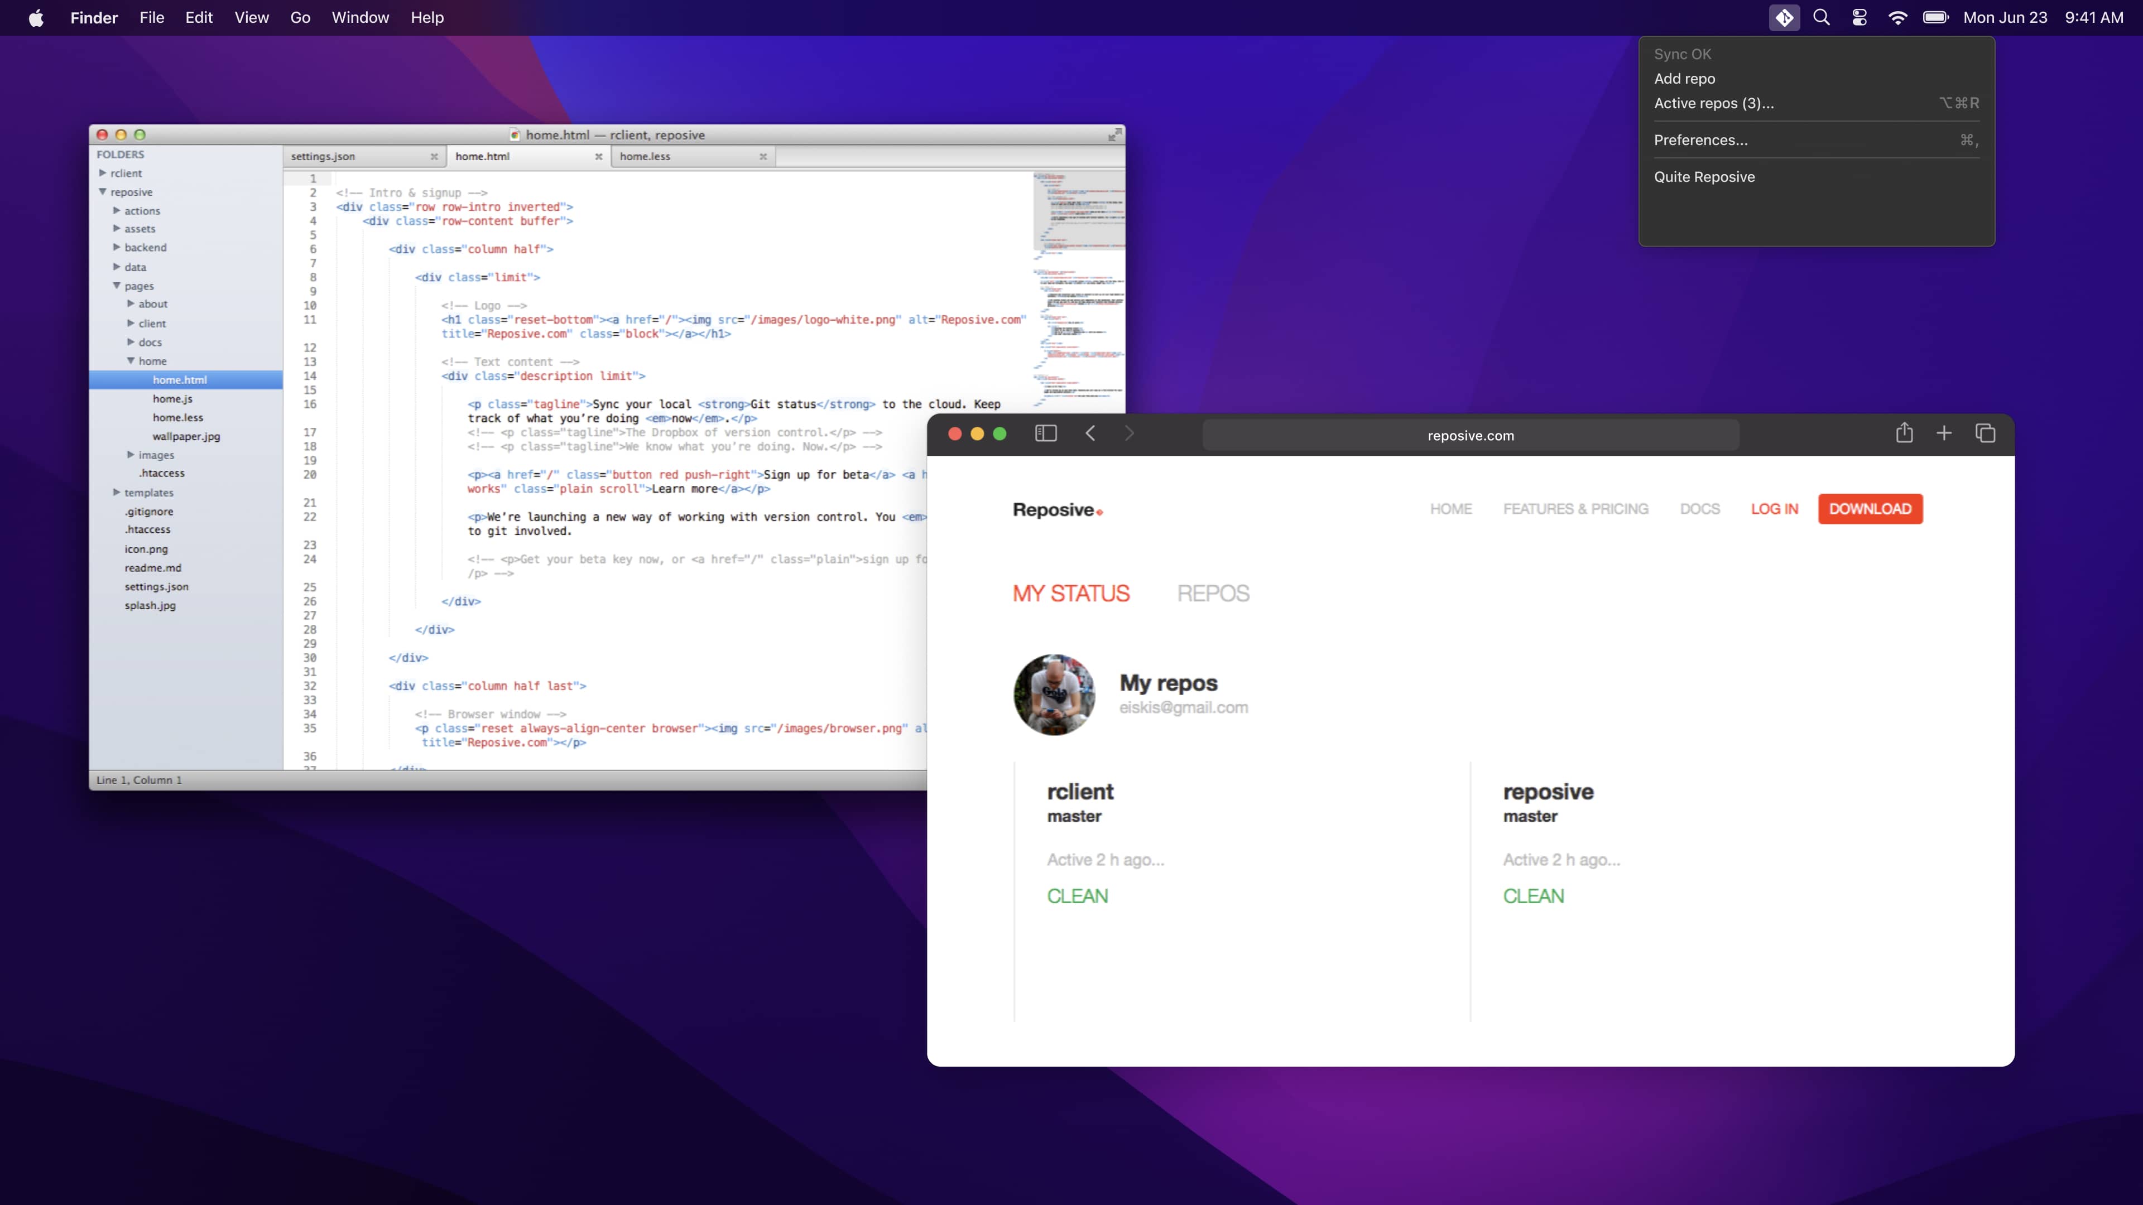The image size is (2143, 1205).
Task: Expand the templates folder
Action: pos(117,492)
